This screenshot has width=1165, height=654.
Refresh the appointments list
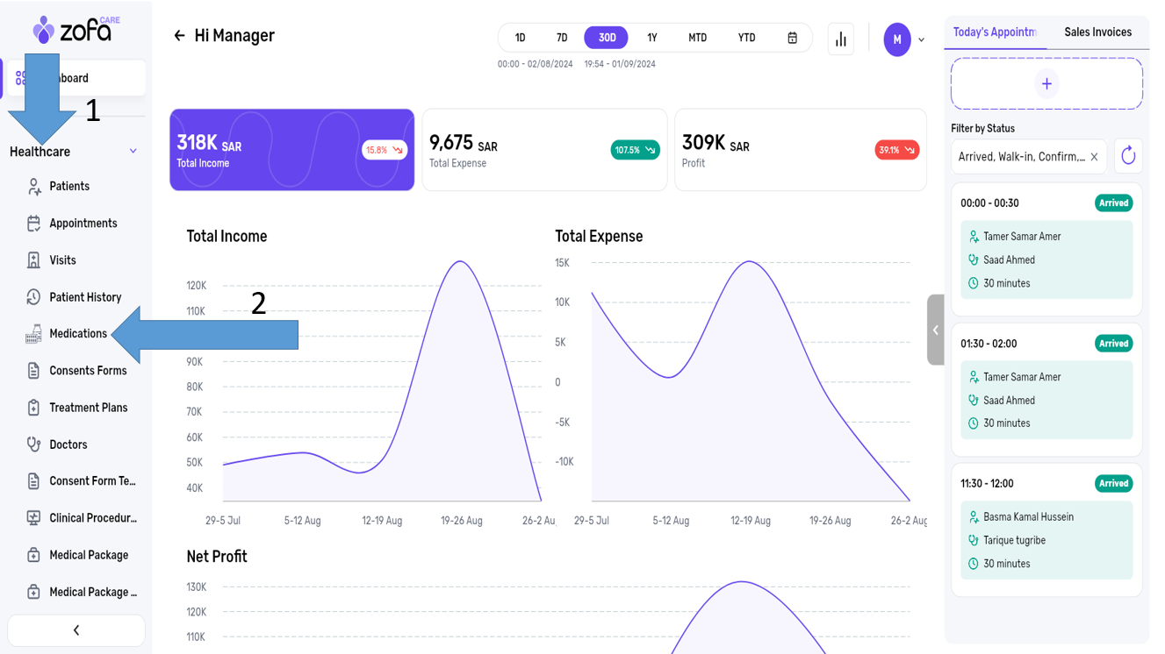click(1128, 157)
